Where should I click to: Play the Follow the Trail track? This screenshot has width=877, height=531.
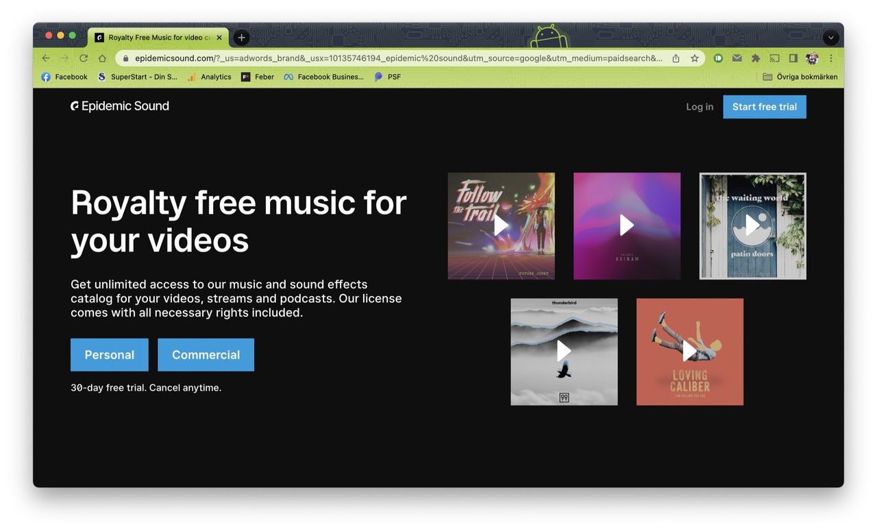tap(501, 225)
